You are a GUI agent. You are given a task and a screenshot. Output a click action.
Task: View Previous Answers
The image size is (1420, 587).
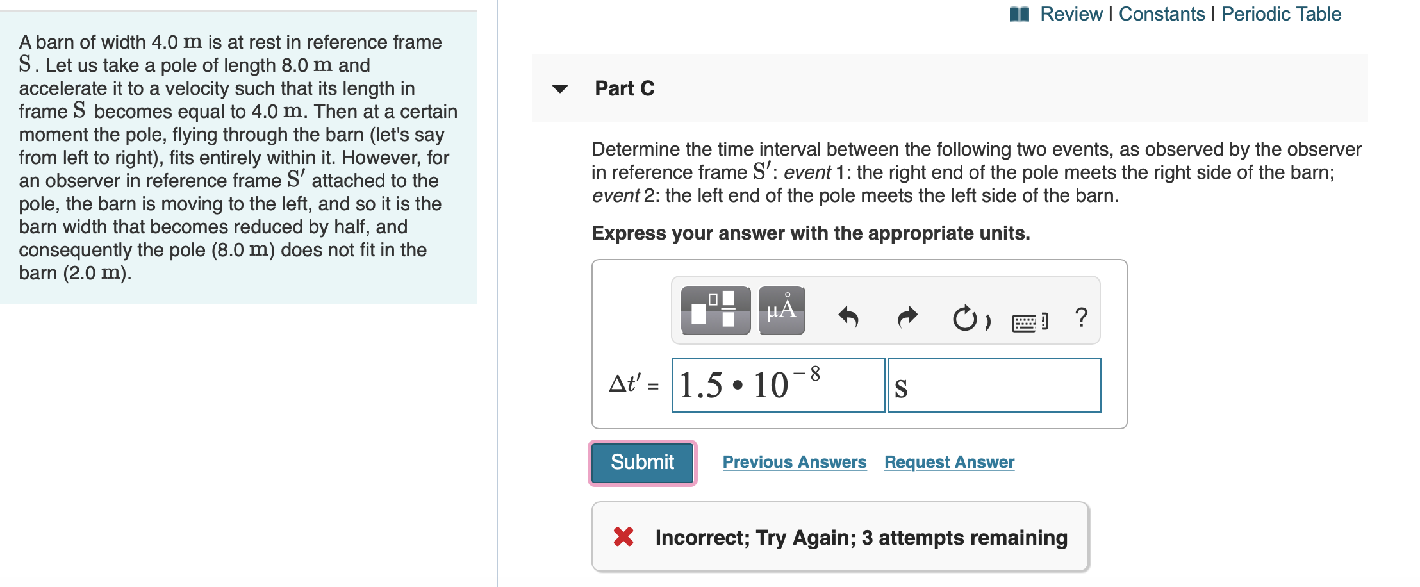[x=795, y=461]
